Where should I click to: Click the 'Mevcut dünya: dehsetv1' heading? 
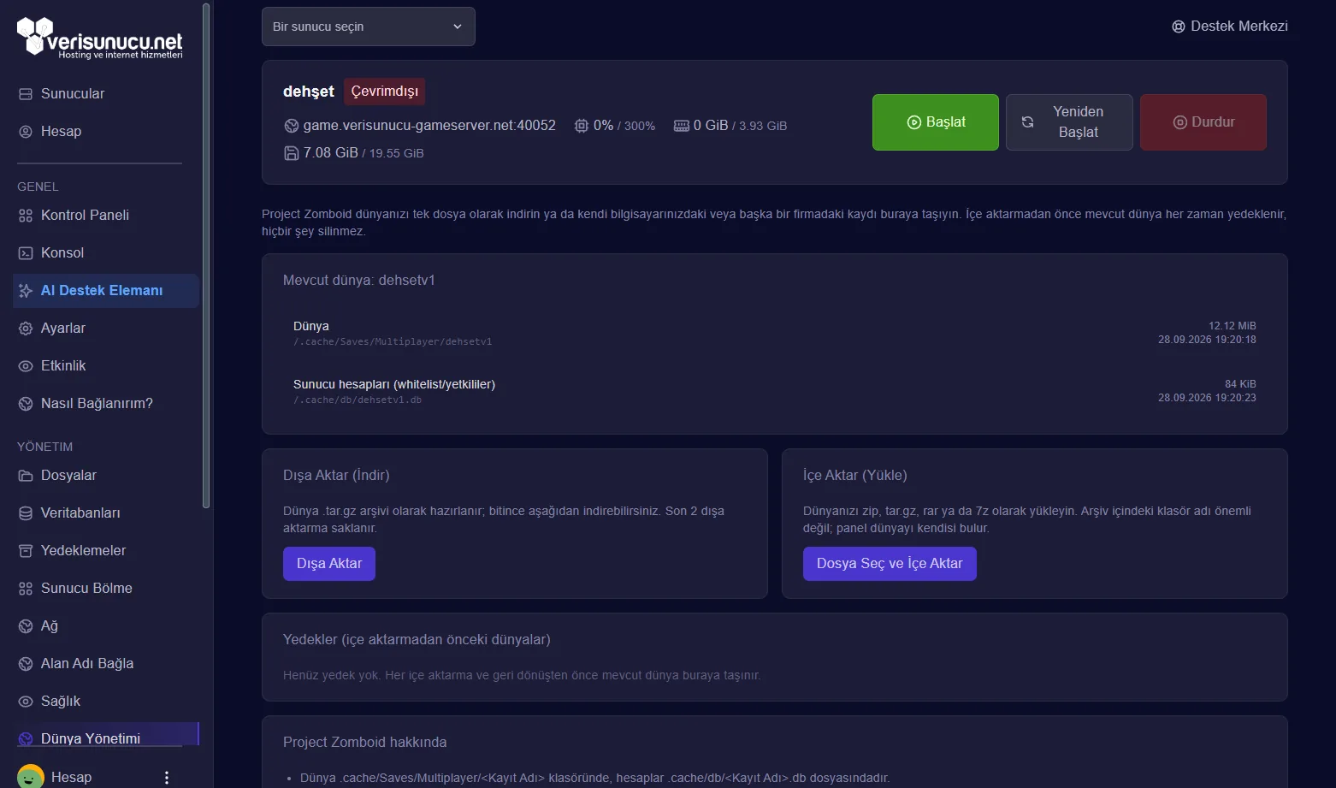(359, 281)
